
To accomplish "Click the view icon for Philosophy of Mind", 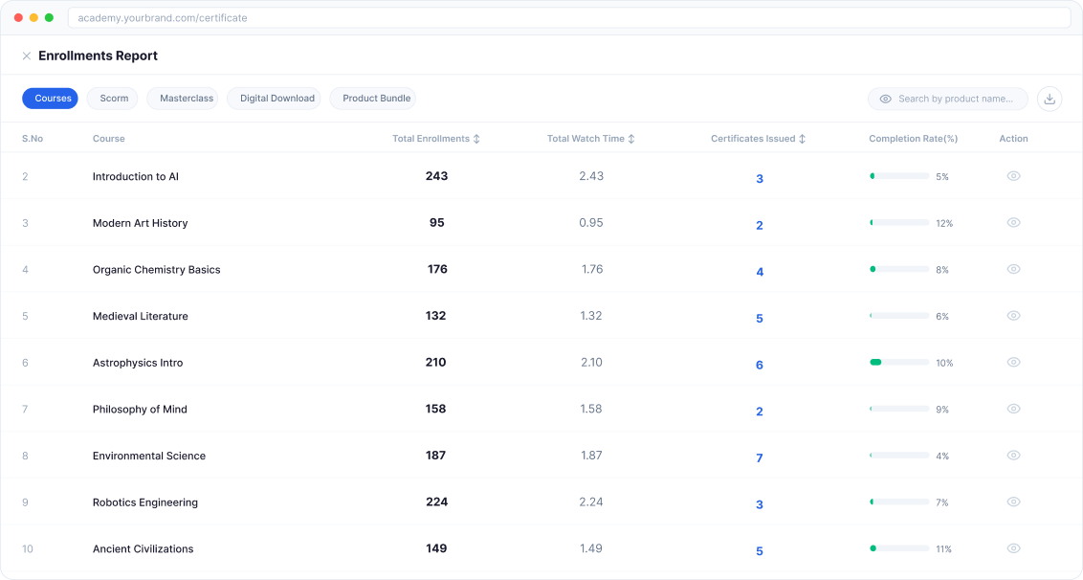I will click(1013, 409).
